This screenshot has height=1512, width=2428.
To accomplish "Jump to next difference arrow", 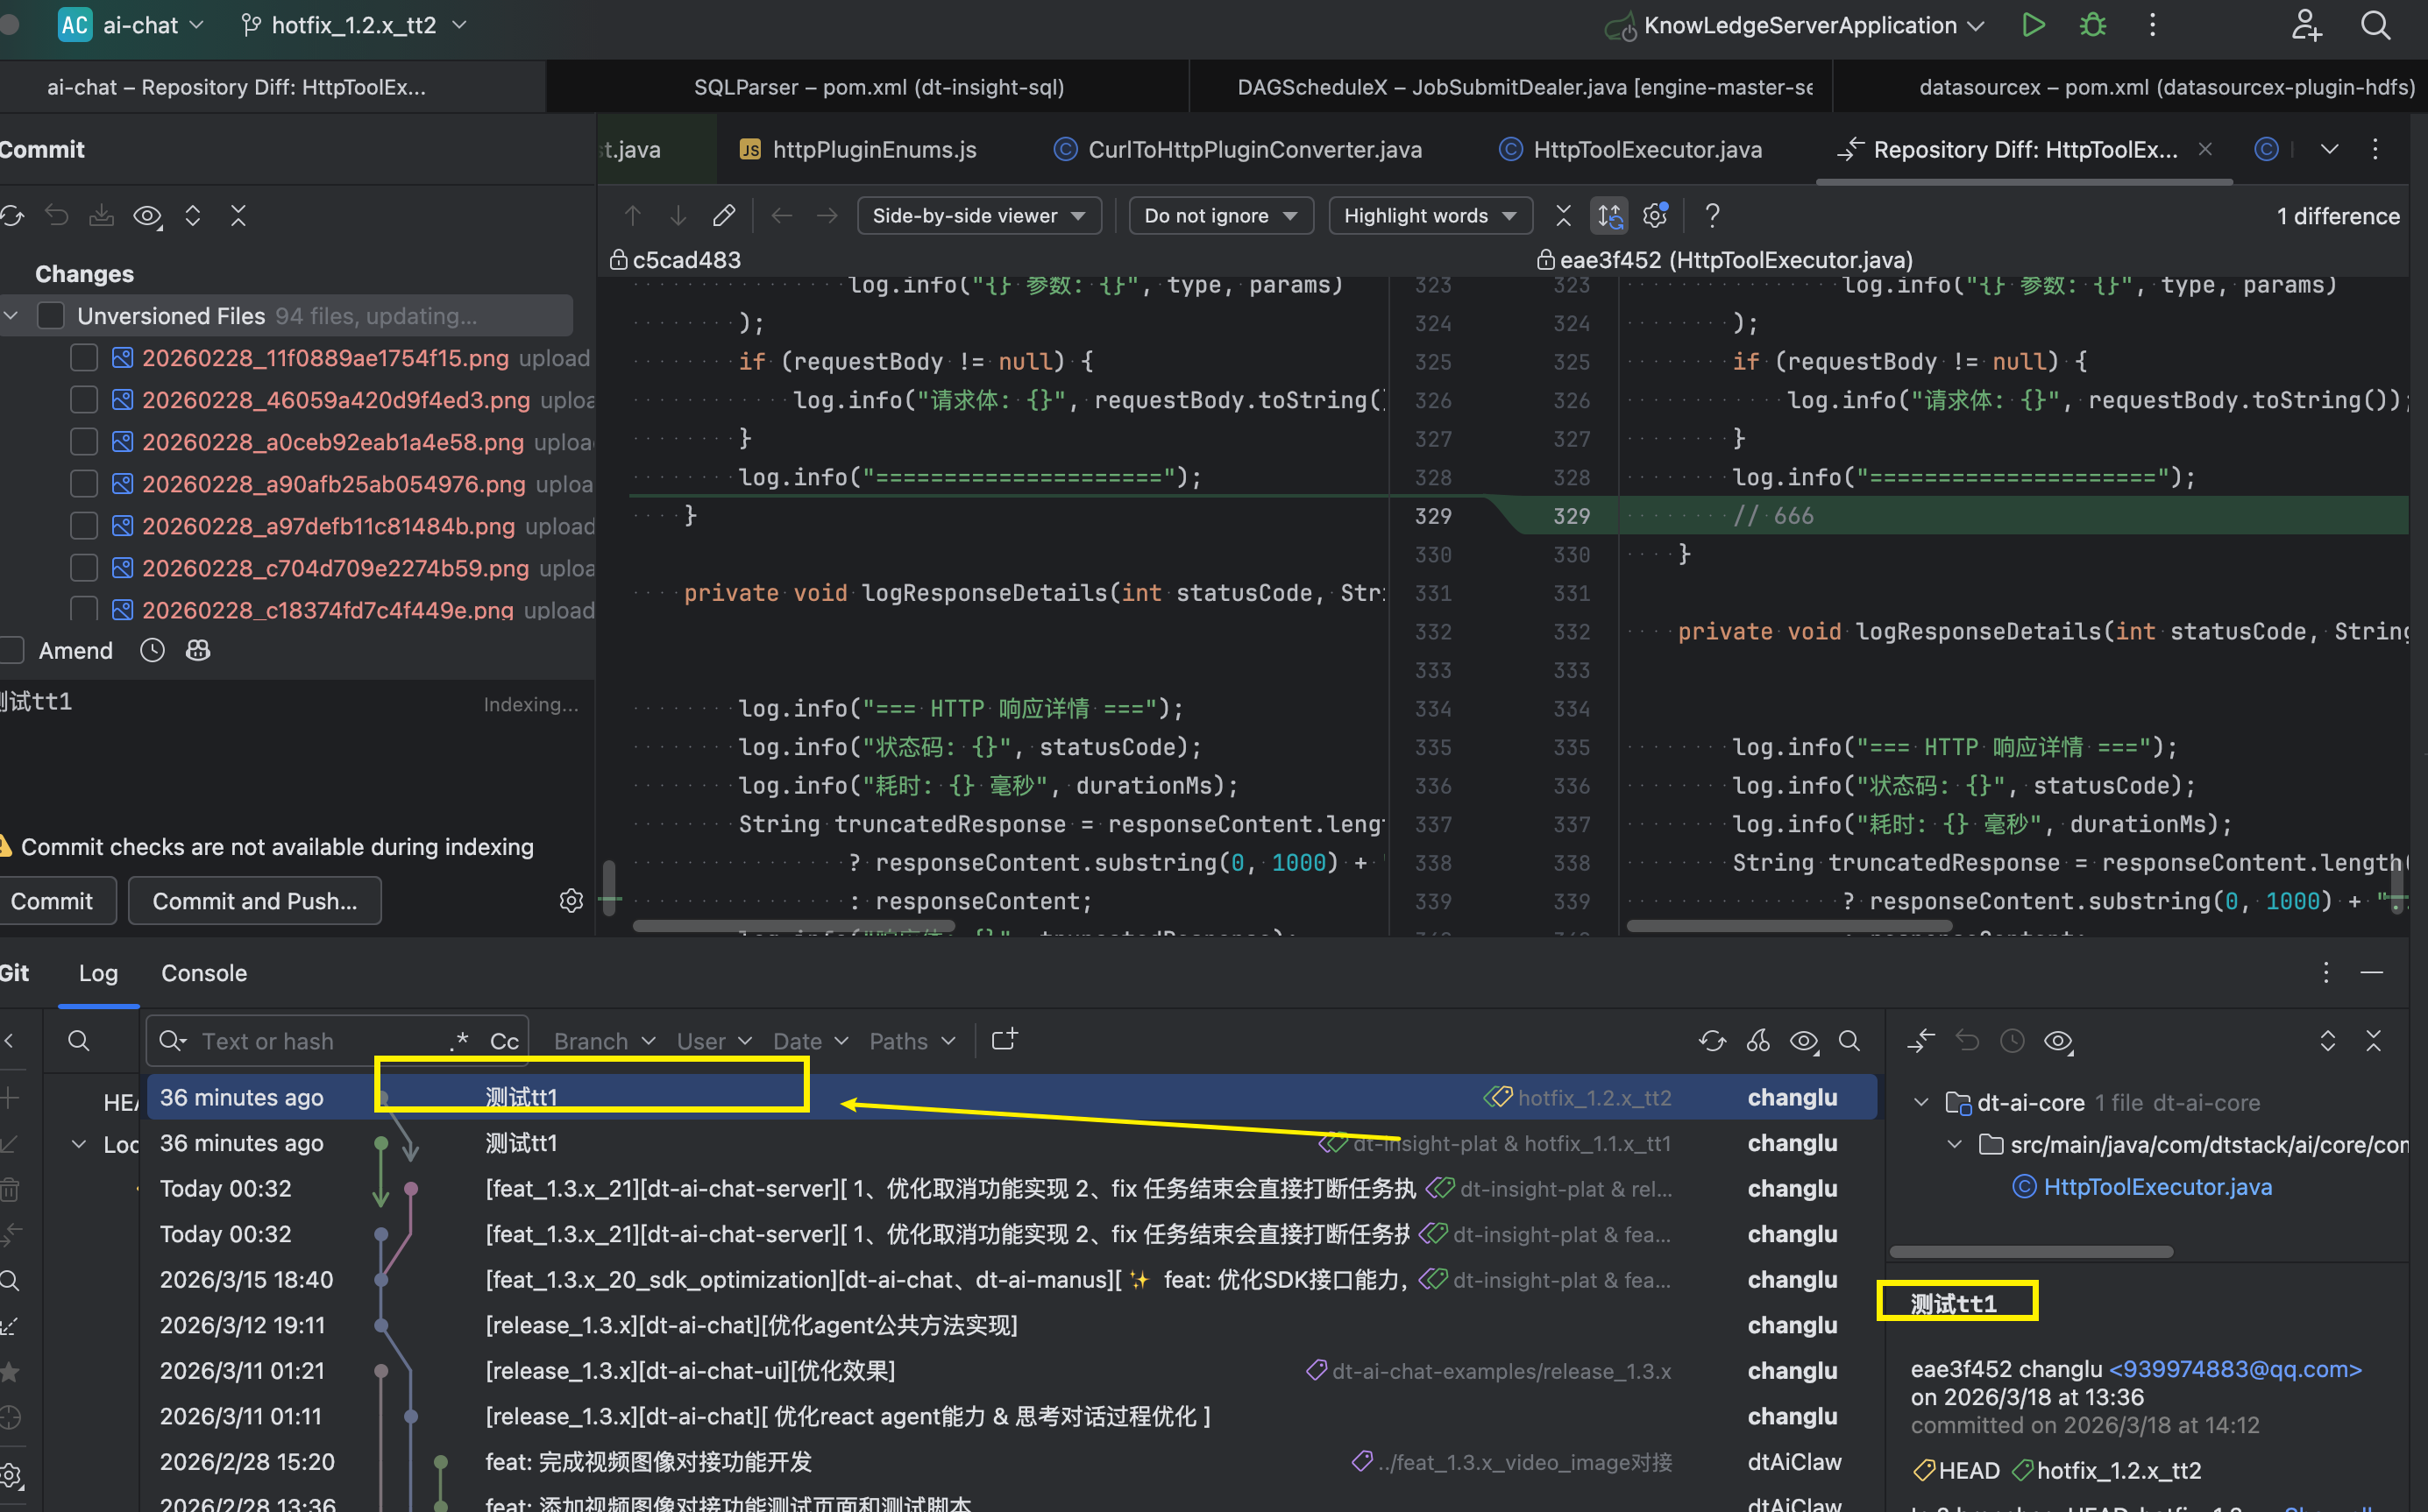I will click(x=678, y=215).
